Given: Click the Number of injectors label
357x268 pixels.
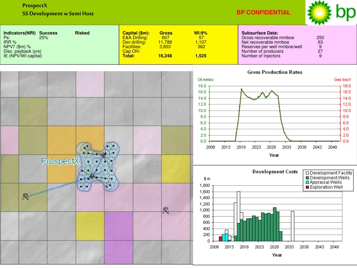Looking at the screenshot, I should click(261, 56).
